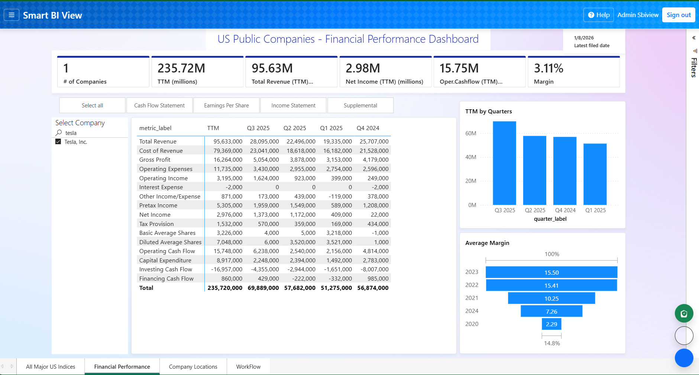Open the hamburger navigation menu
Screen dimensions: 699x375
[x=12, y=15]
